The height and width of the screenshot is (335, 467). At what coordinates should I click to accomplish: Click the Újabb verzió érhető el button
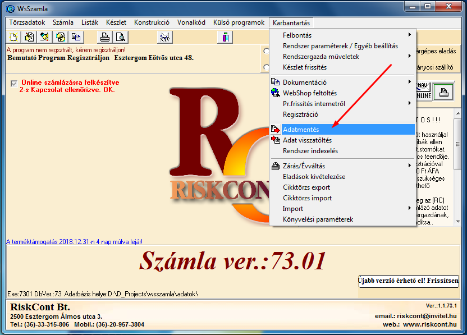coord(409,281)
